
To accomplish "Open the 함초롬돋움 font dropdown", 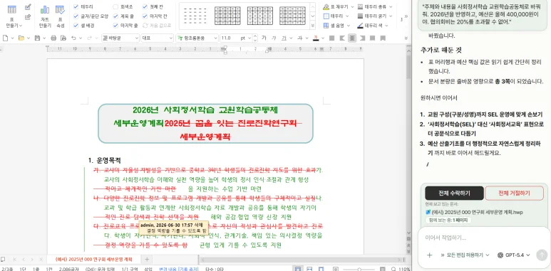I will tap(197, 38).
